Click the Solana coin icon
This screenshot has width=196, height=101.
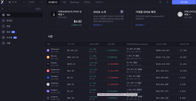pyautogui.click(x=48, y=64)
